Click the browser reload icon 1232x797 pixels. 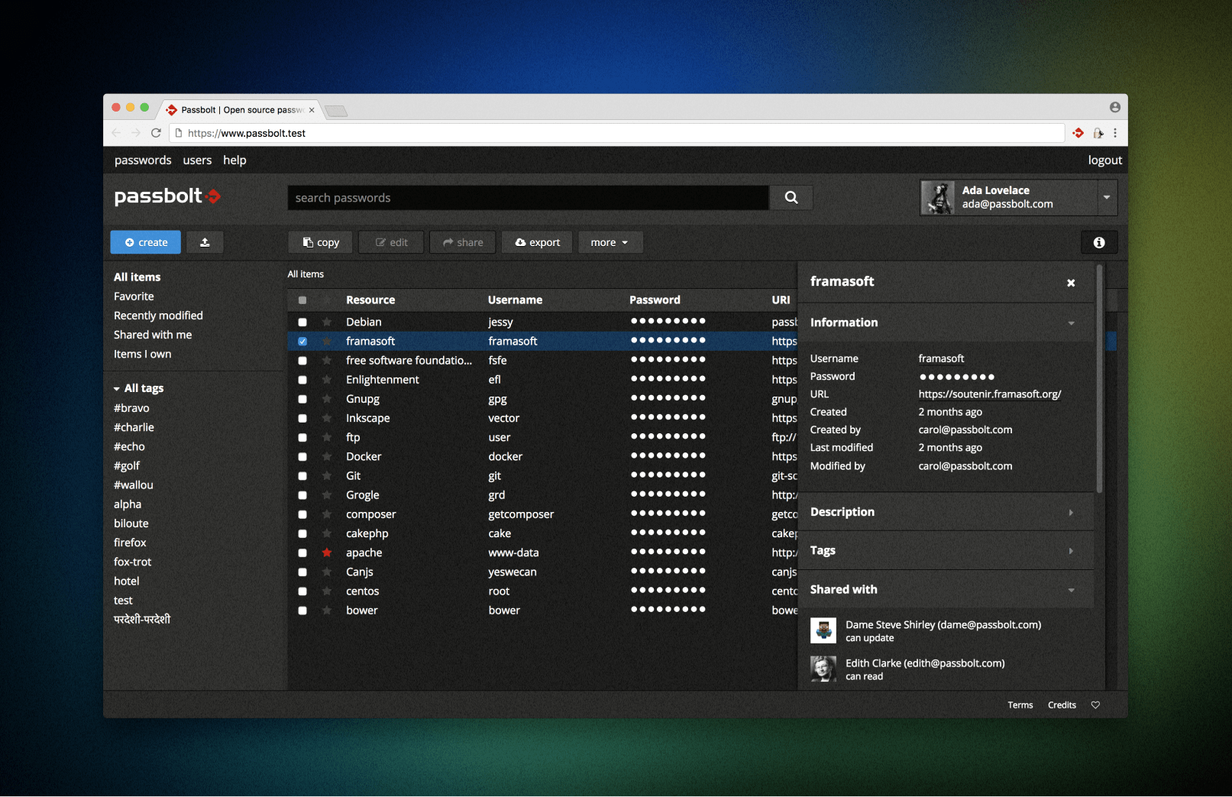(156, 133)
